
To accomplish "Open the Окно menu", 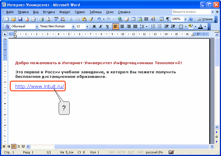I will [x=110, y=12].
